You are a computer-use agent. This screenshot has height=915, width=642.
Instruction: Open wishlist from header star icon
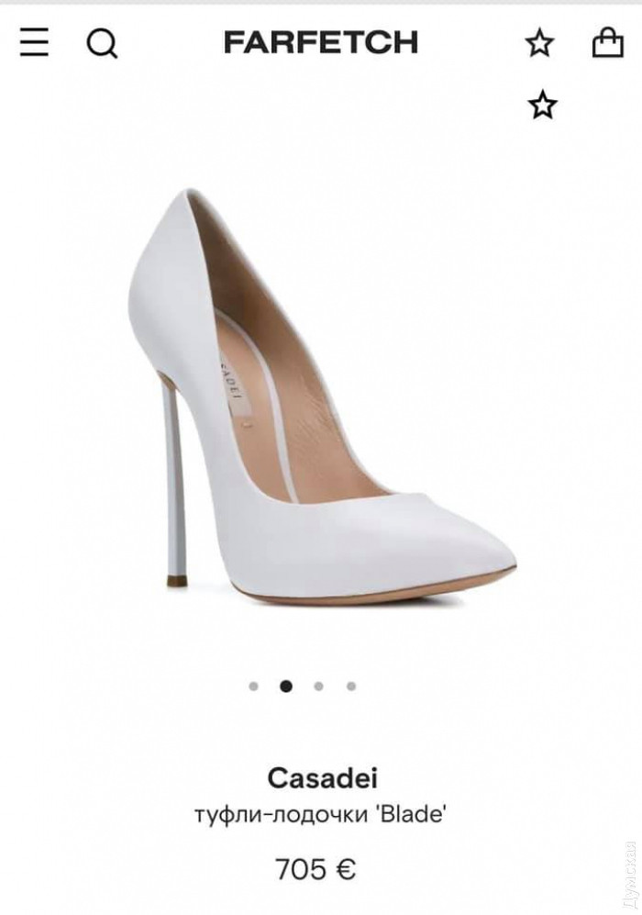tap(539, 42)
